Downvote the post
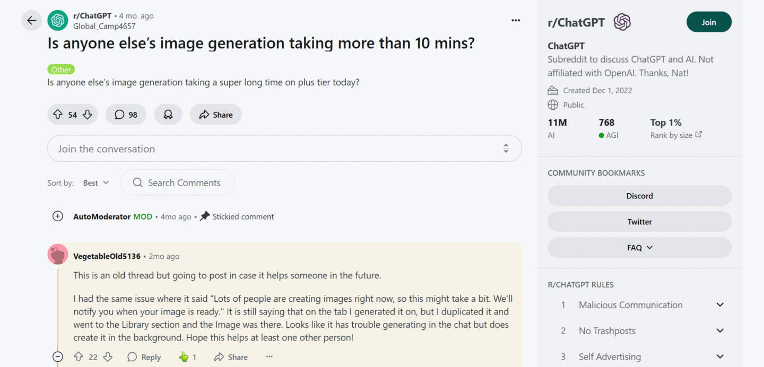This screenshot has height=367, width=764. pyautogui.click(x=86, y=114)
